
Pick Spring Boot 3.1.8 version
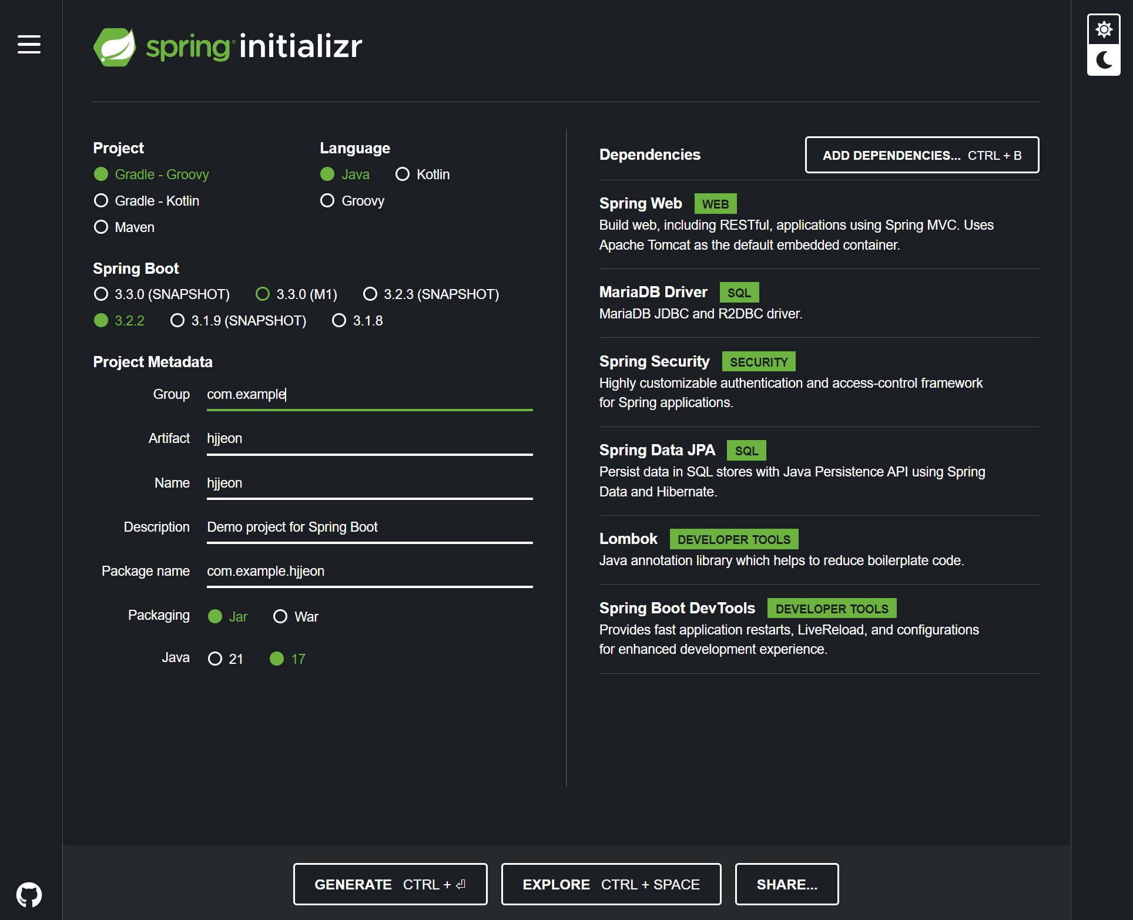click(x=339, y=320)
